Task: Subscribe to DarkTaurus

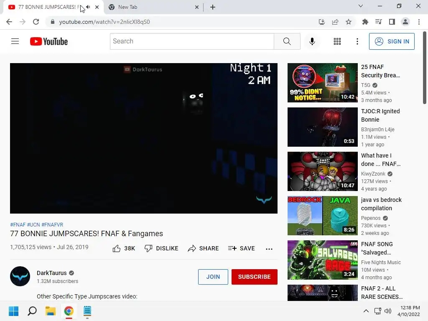Action: click(255, 277)
